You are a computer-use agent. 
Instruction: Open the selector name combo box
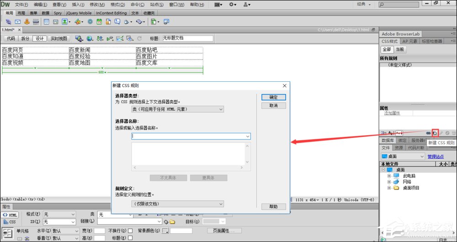pos(191,136)
